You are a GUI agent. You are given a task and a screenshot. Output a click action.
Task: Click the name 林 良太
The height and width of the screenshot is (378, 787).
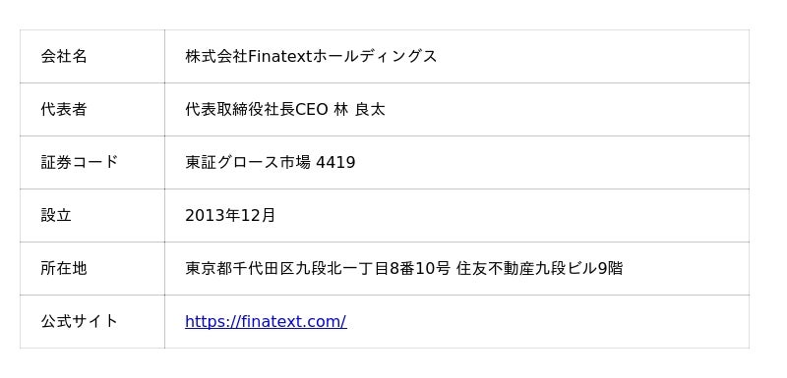tap(359, 110)
